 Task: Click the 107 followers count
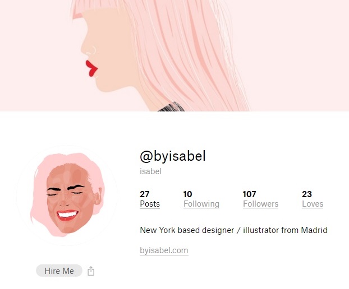[249, 194]
